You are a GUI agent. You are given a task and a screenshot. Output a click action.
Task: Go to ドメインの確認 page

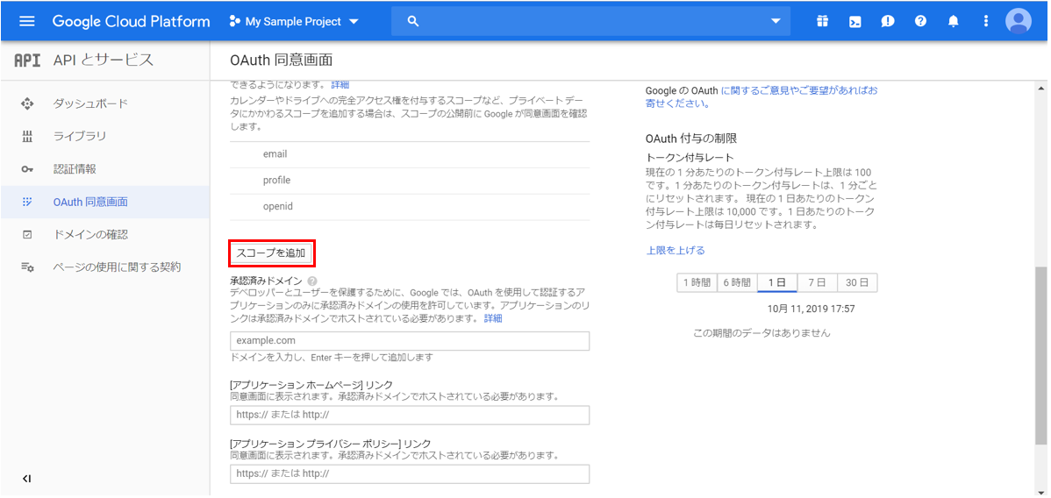pyautogui.click(x=90, y=235)
